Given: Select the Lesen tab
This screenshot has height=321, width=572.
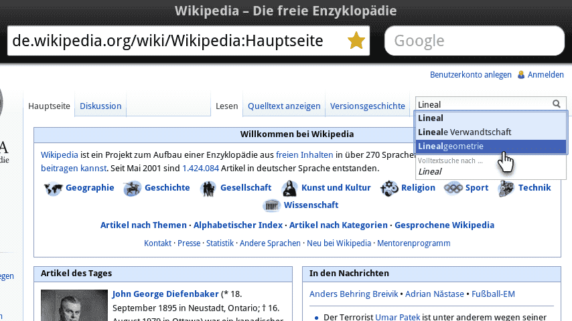Looking at the screenshot, I should coord(227,106).
